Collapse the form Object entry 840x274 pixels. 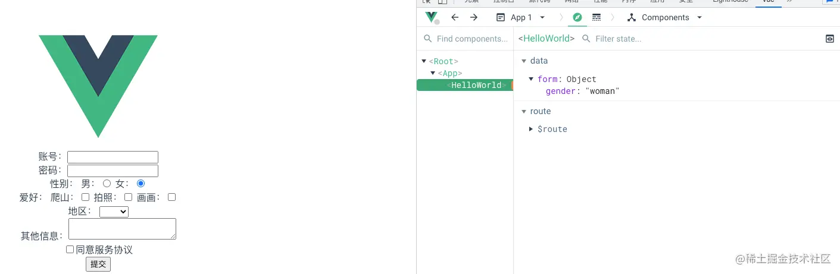tap(532, 79)
